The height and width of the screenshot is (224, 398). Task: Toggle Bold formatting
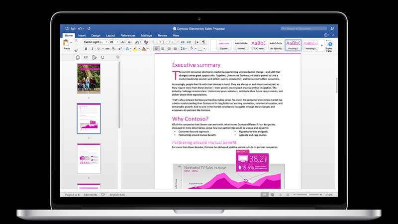pyautogui.click(x=86, y=48)
